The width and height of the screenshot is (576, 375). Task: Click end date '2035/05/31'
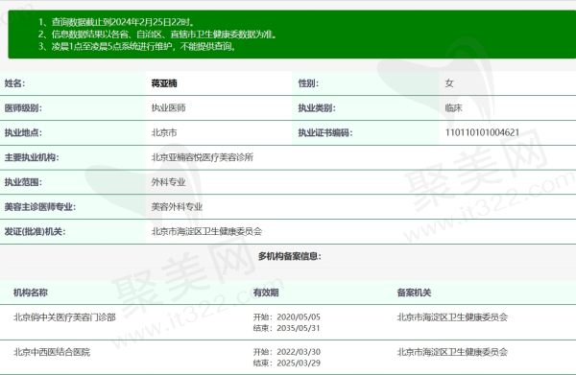[299, 328]
